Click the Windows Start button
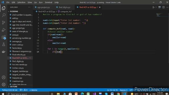The image size is (169, 95). 3,94
